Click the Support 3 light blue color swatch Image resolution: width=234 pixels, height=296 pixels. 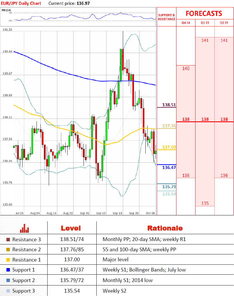point(8,291)
